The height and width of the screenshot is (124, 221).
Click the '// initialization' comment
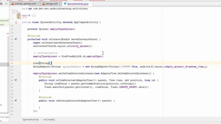(45, 53)
